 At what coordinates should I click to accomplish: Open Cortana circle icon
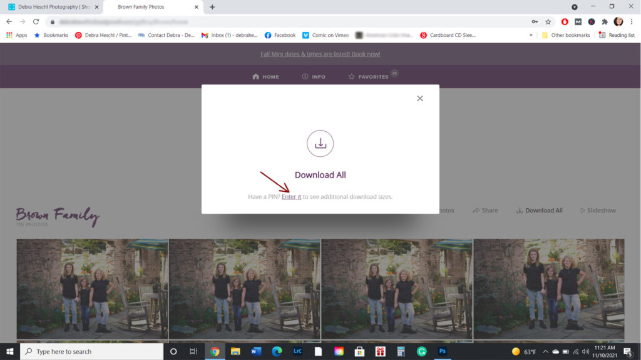point(173,351)
